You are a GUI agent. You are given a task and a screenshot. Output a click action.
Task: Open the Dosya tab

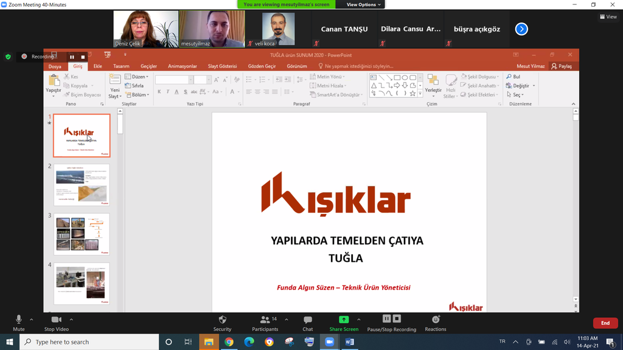click(55, 66)
